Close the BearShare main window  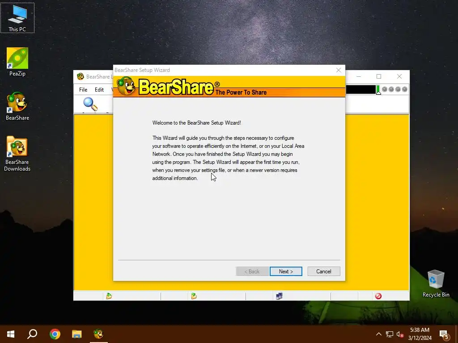coord(399,76)
